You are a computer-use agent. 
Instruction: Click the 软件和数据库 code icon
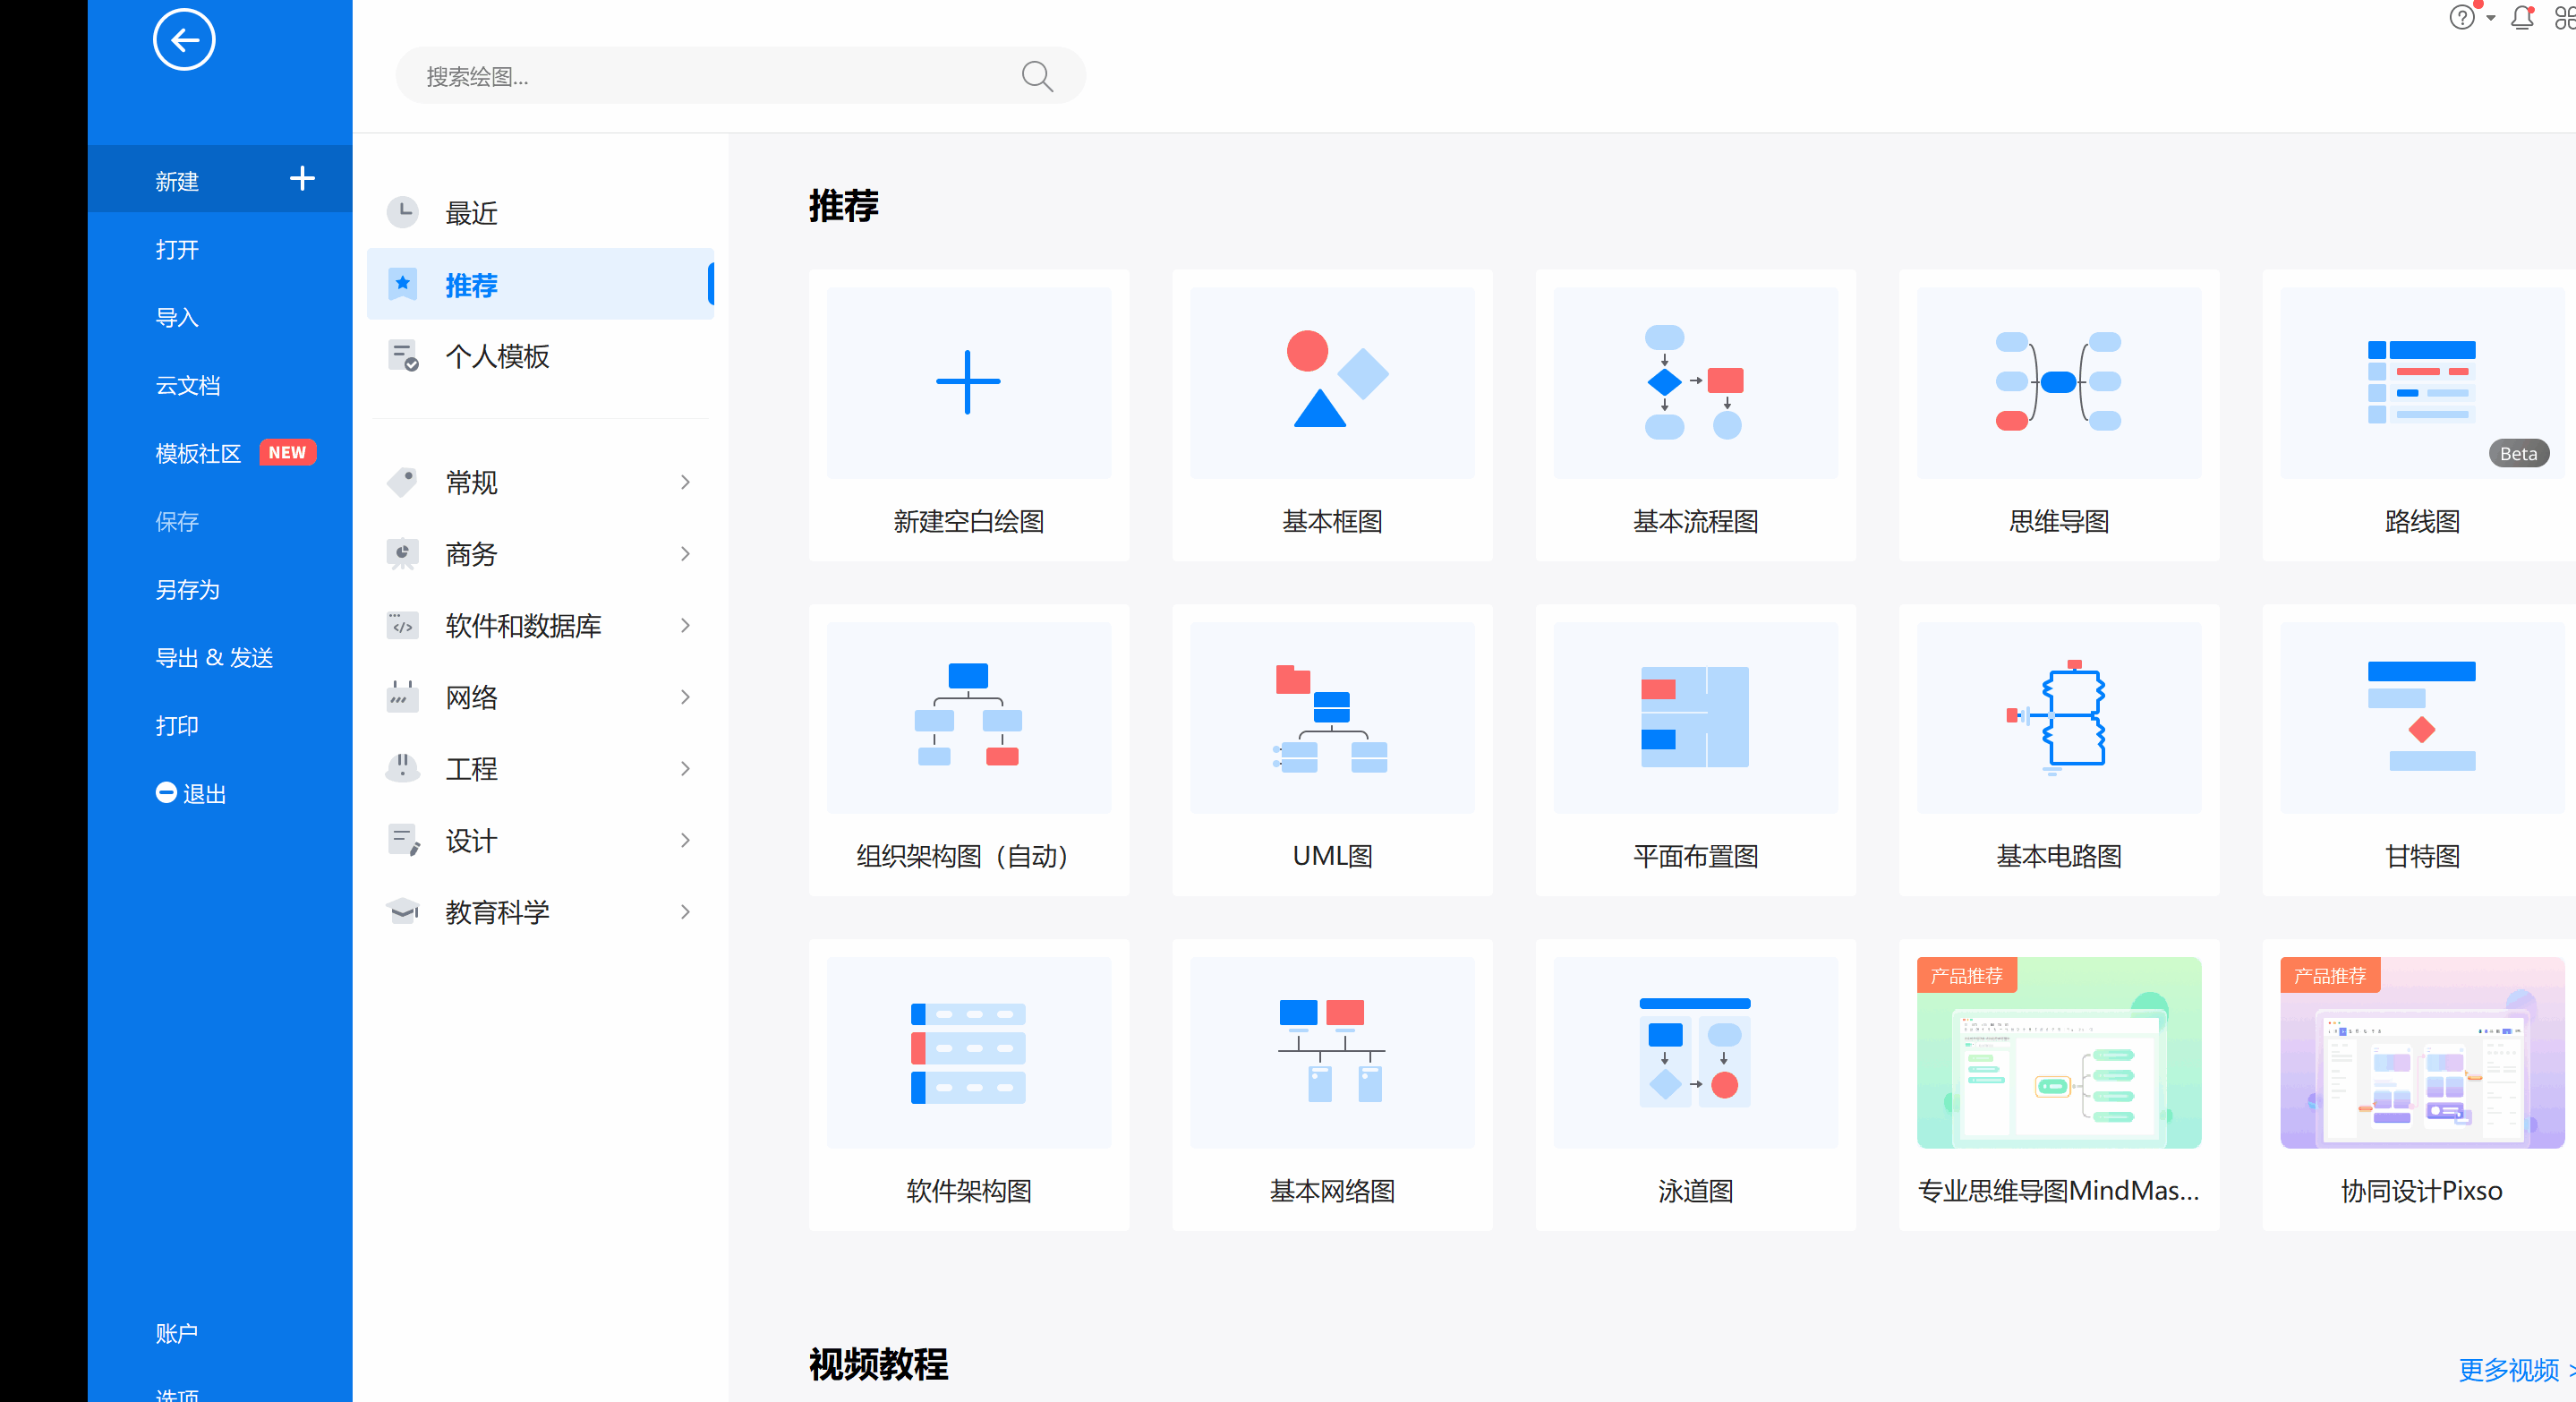[402, 626]
